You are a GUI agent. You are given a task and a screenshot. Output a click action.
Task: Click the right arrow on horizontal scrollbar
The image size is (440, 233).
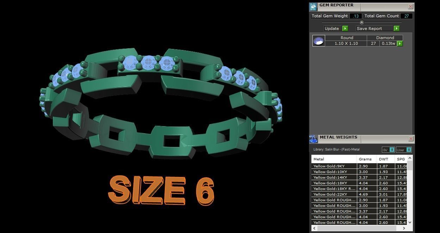tap(404, 228)
